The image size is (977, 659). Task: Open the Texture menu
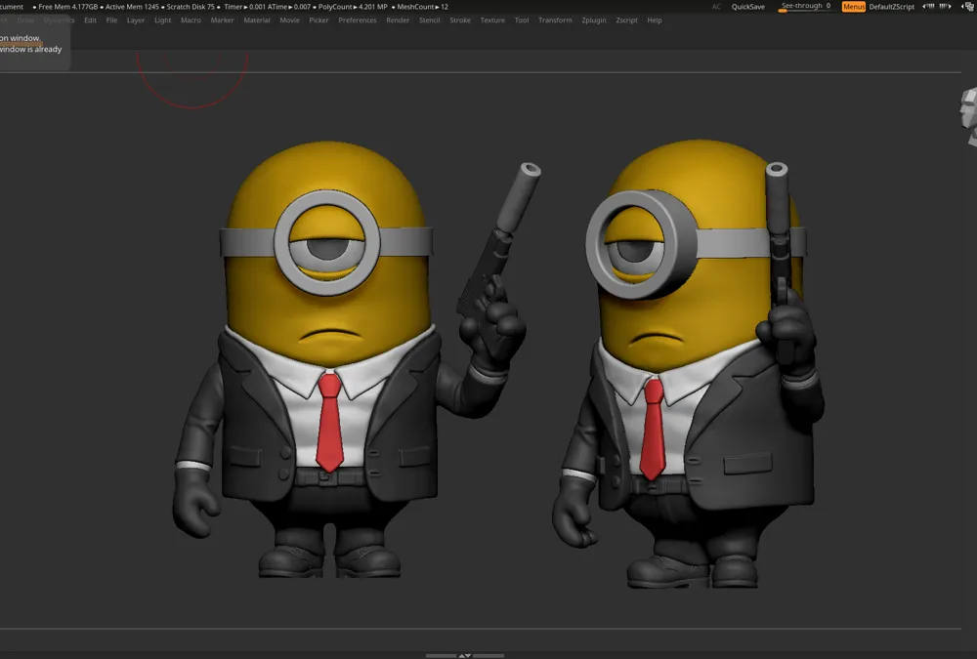click(x=492, y=20)
